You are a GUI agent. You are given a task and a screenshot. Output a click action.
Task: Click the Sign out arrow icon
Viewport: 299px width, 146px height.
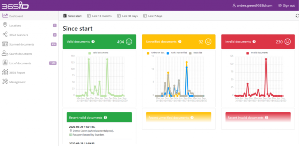click(280, 5)
